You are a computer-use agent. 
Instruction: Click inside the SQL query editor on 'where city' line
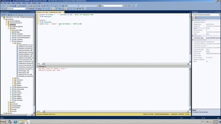pos(61,24)
